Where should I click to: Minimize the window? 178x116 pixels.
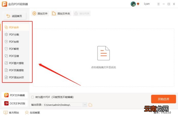[164, 4]
